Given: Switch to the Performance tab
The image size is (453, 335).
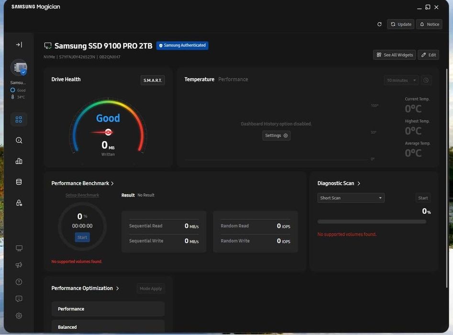Looking at the screenshot, I should pyautogui.click(x=233, y=79).
